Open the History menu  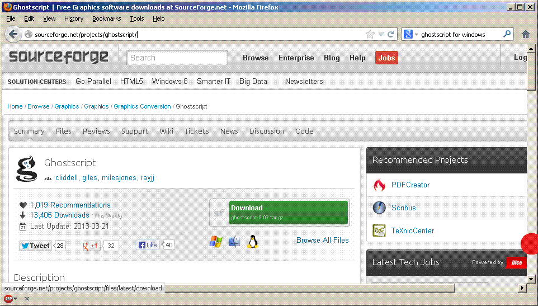pyautogui.click(x=74, y=18)
